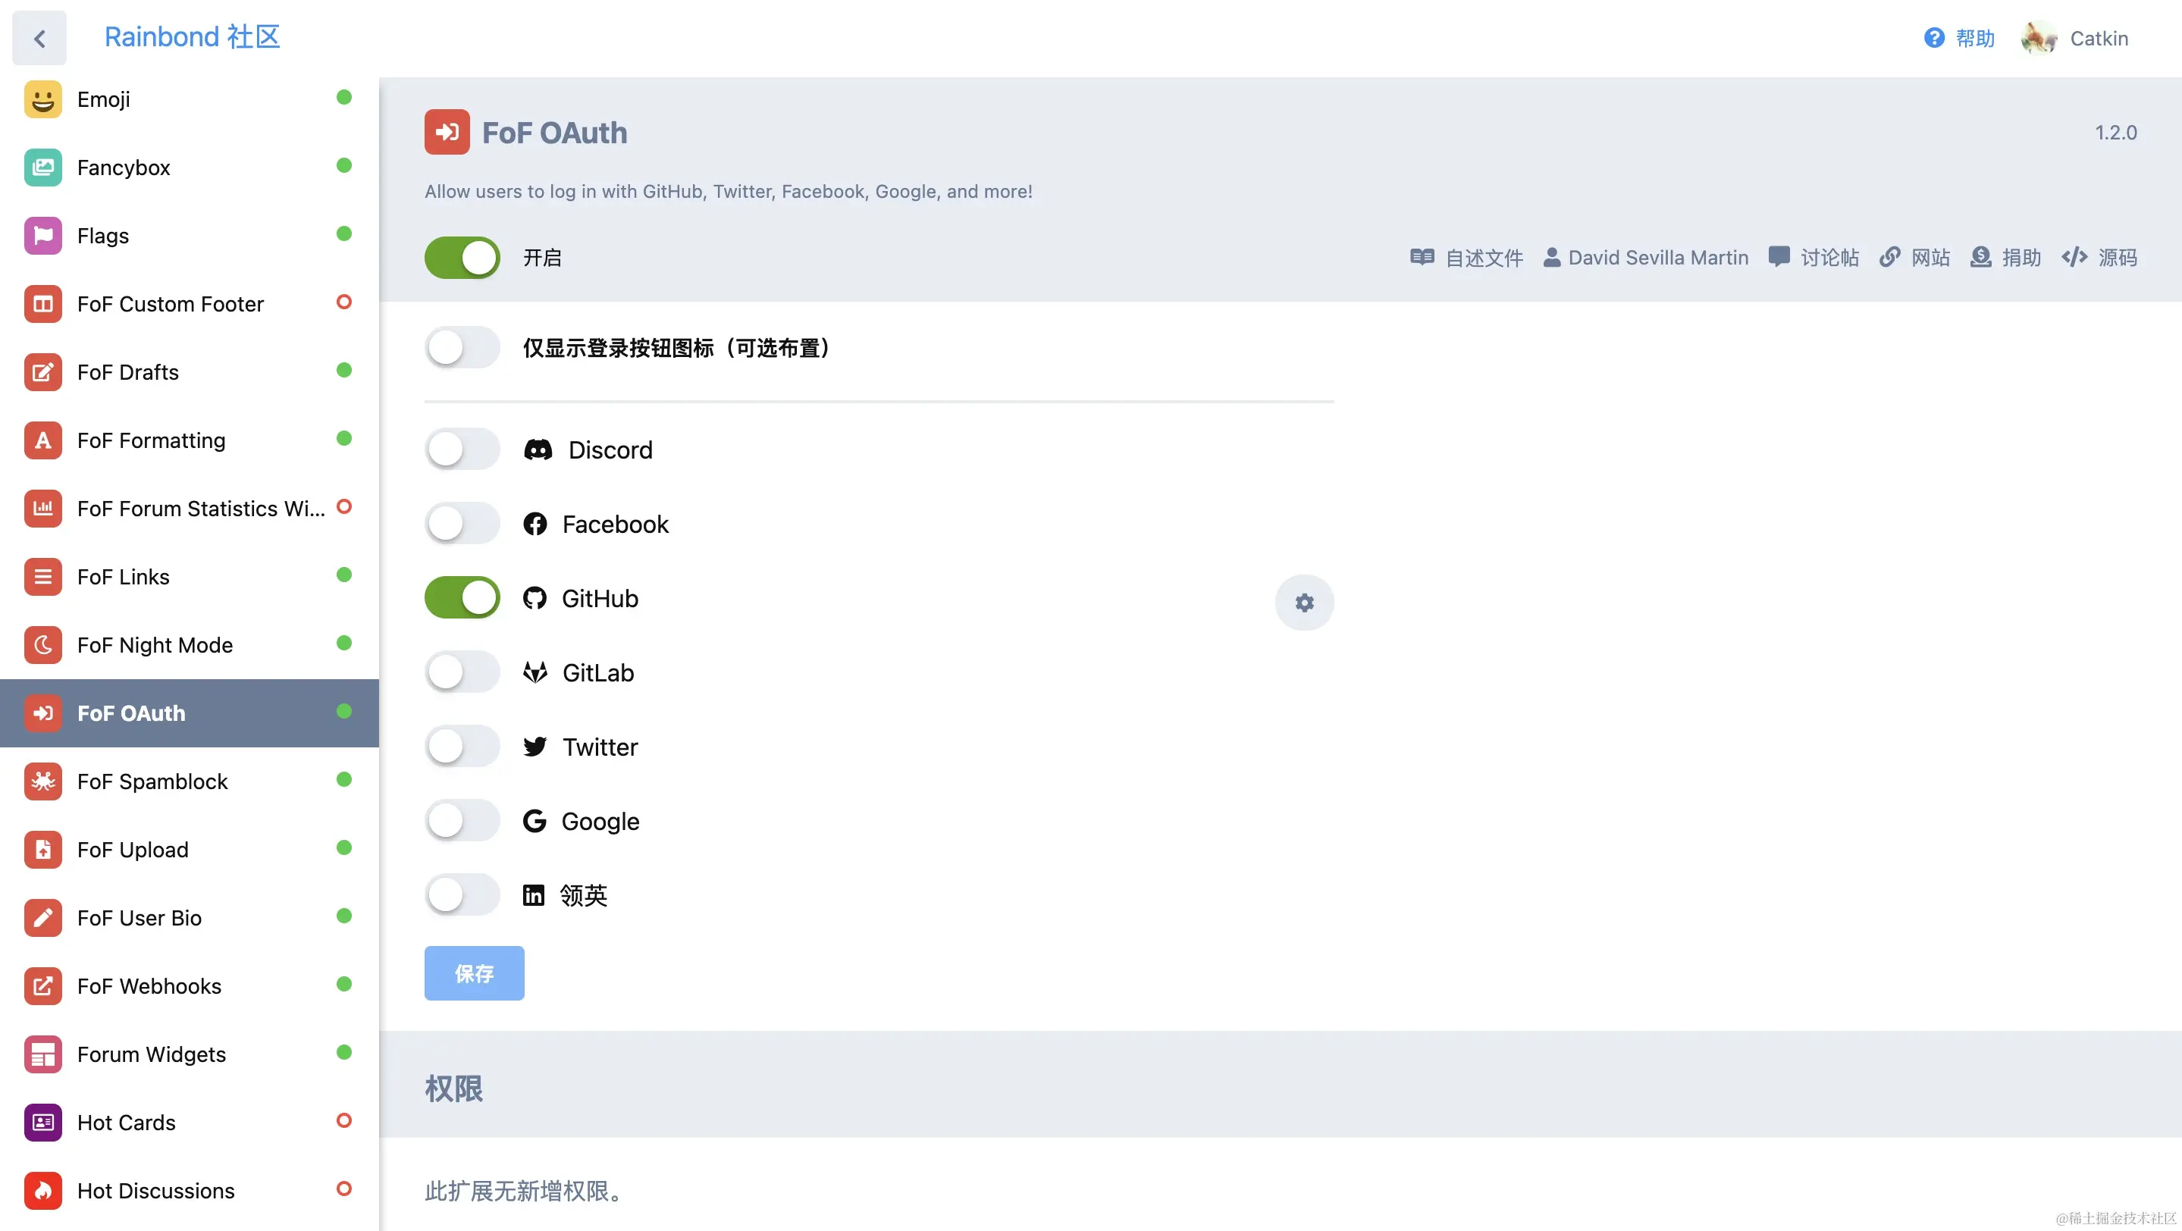The width and height of the screenshot is (2182, 1231).
Task: Open FoF Webhooks settings
Action: pos(189,986)
